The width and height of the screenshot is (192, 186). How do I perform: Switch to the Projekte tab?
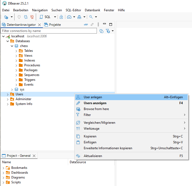click(55, 25)
